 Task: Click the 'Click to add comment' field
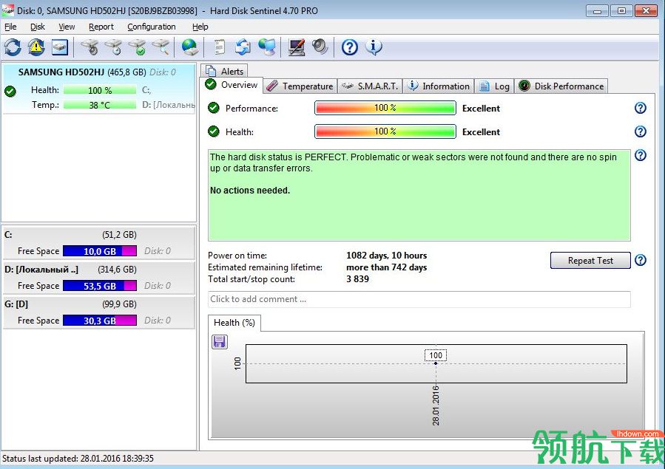click(x=419, y=299)
